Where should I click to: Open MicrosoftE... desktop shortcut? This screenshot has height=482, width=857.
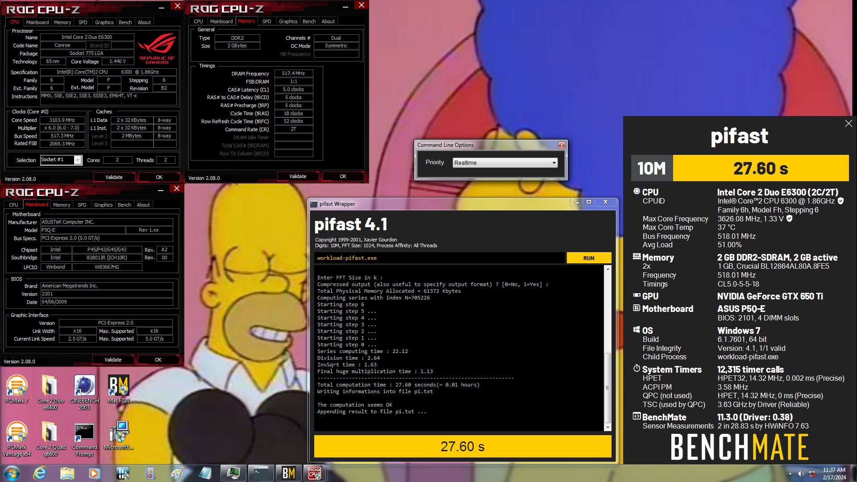coord(118,436)
